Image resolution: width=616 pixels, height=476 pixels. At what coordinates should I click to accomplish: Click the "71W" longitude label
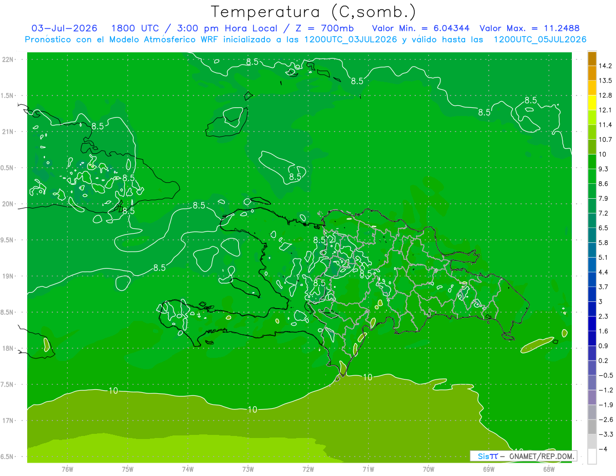click(368, 469)
